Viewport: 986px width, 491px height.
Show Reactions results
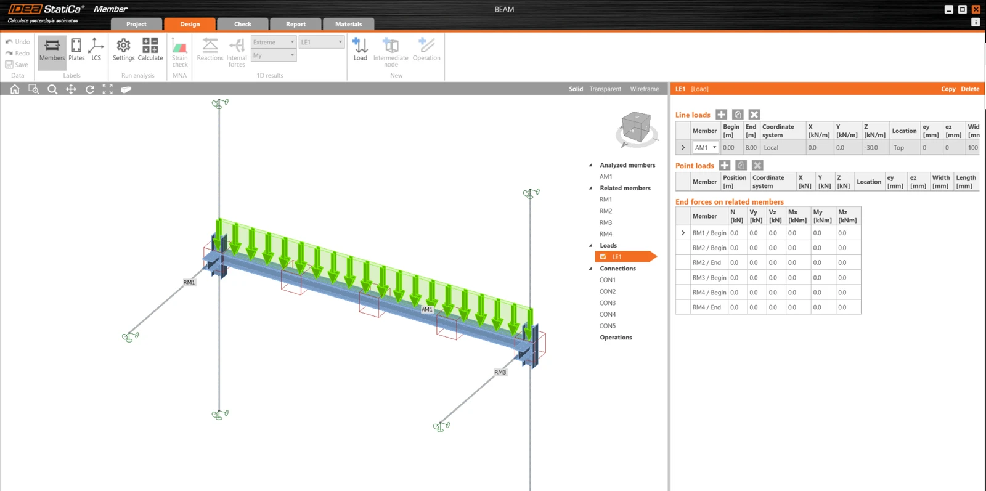pos(210,50)
